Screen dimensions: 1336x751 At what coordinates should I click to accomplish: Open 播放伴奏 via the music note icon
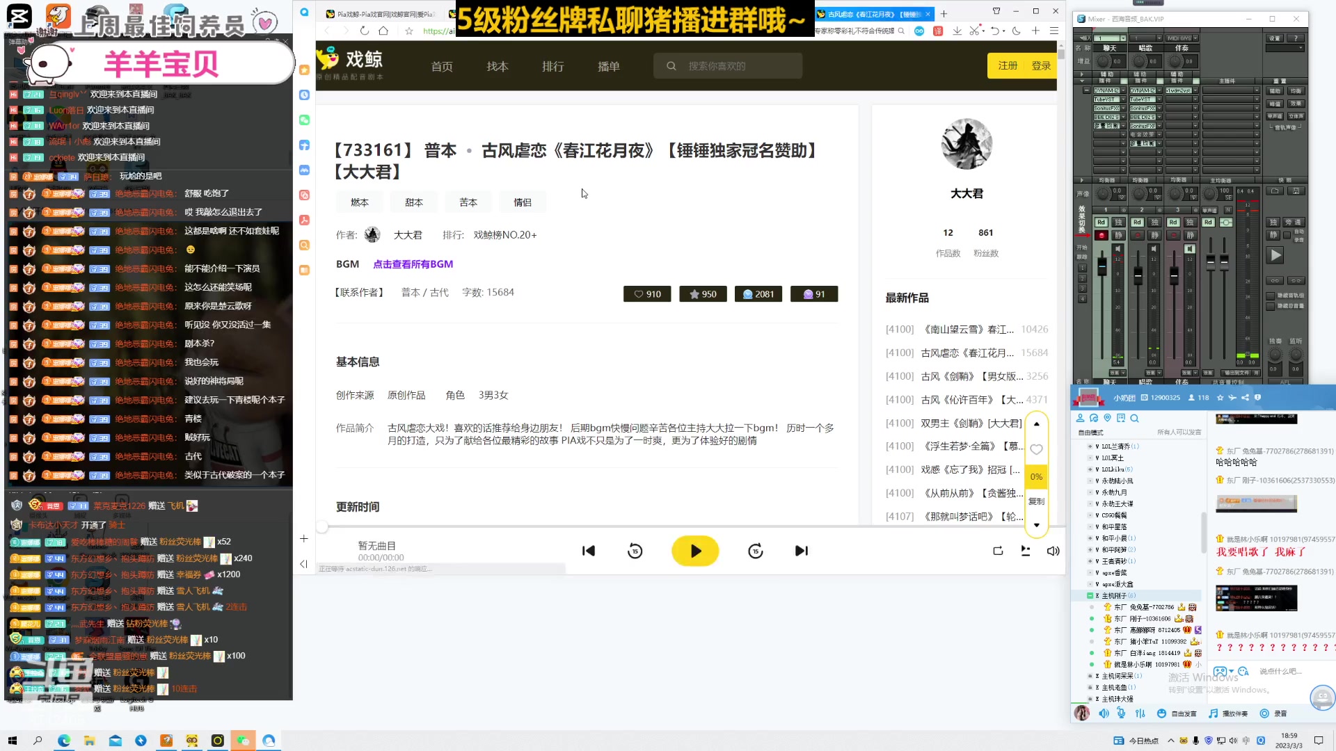(x=1214, y=713)
